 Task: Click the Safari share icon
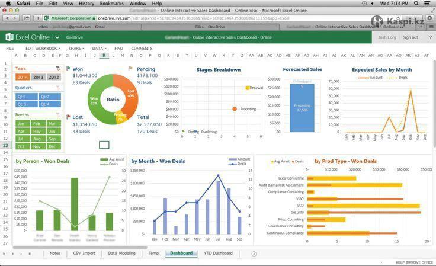26,18
